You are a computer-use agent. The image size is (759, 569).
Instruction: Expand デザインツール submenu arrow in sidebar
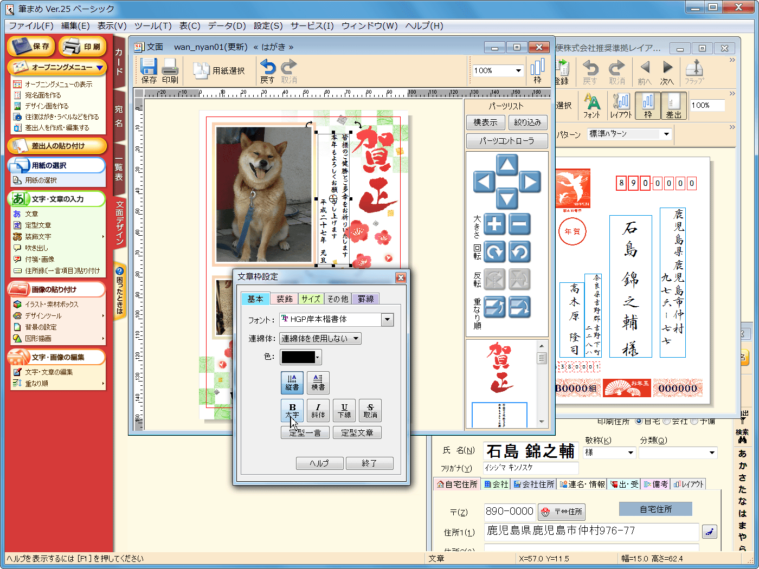point(103,316)
